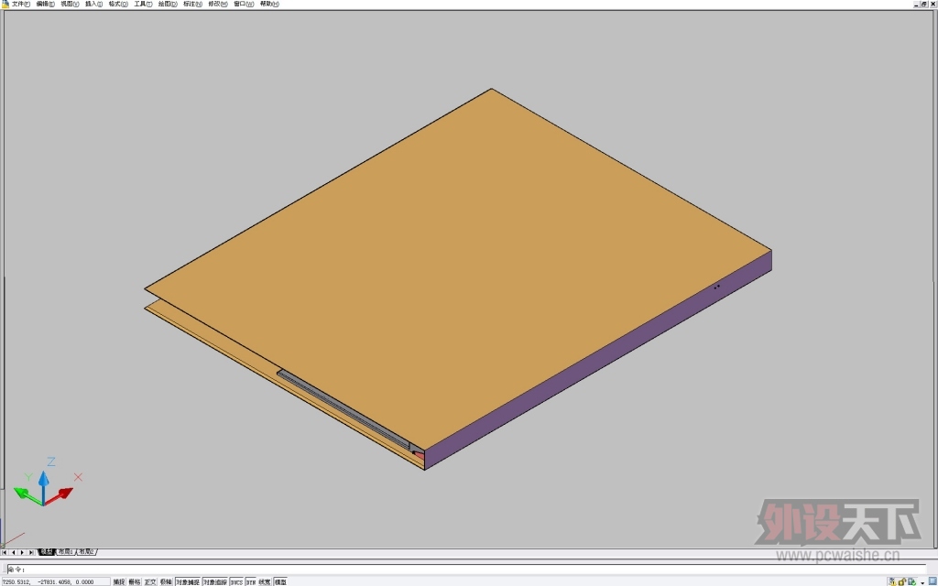
Task: Open the 窗口(W) Window menu
Action: coord(244,4)
